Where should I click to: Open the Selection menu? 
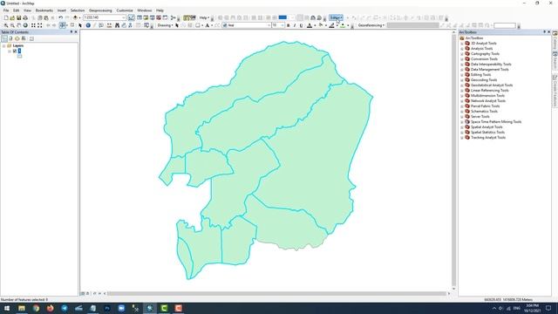coord(78,10)
